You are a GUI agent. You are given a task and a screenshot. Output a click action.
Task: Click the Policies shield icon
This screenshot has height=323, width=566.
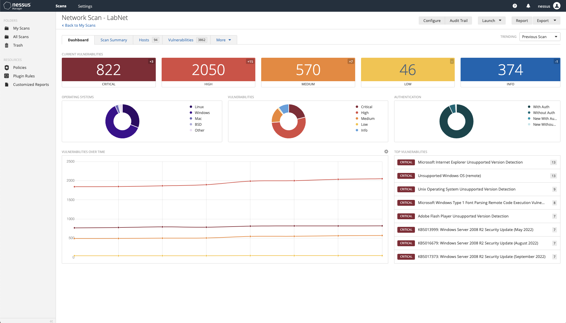pyautogui.click(x=7, y=67)
